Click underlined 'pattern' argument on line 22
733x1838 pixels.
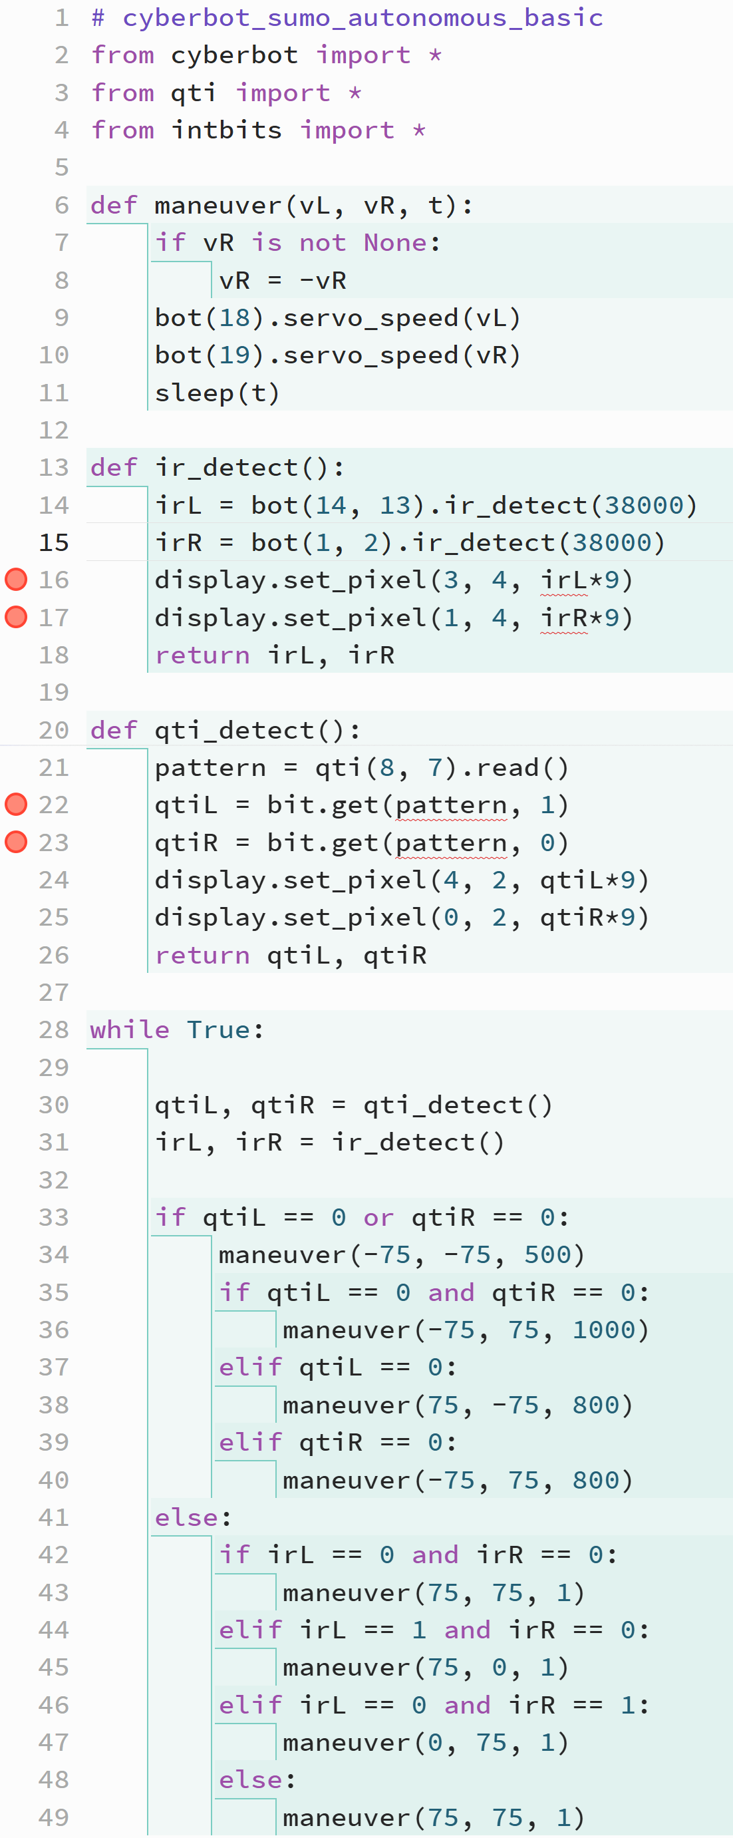click(450, 805)
